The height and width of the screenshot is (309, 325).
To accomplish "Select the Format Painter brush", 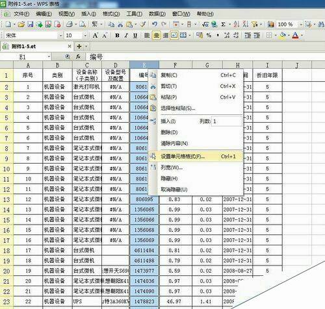I will click(x=142, y=25).
